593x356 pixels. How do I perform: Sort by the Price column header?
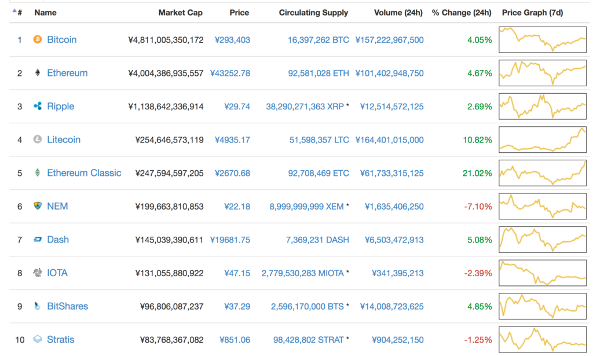pos(239,13)
